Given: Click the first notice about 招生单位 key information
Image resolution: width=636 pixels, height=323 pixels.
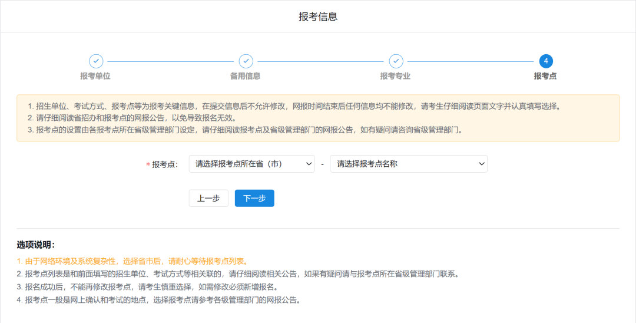Looking at the screenshot, I should 293,106.
